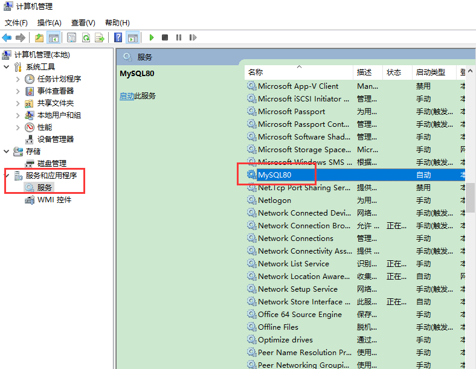Select Peer Name Resolution Pr... service
The image size is (476, 369).
pos(355,353)
